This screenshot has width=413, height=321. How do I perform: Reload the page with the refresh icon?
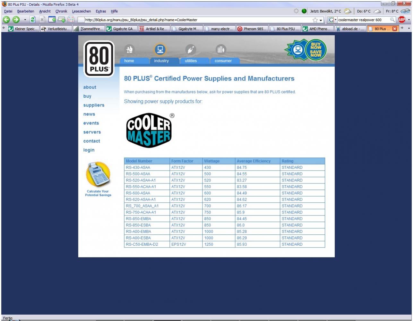[x=33, y=20]
